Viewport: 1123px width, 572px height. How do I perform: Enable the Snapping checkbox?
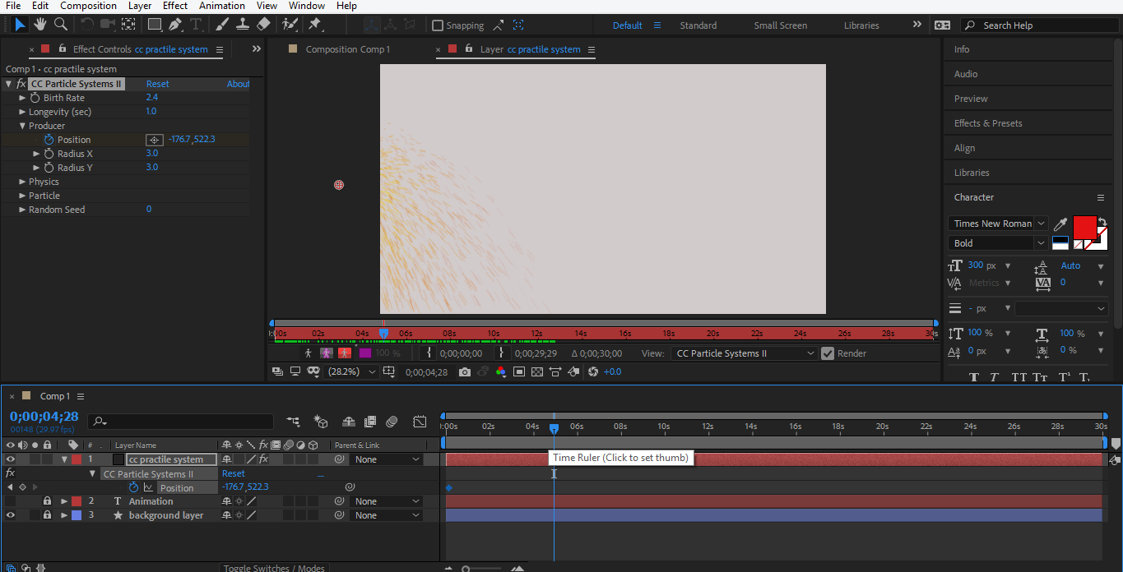pos(438,25)
